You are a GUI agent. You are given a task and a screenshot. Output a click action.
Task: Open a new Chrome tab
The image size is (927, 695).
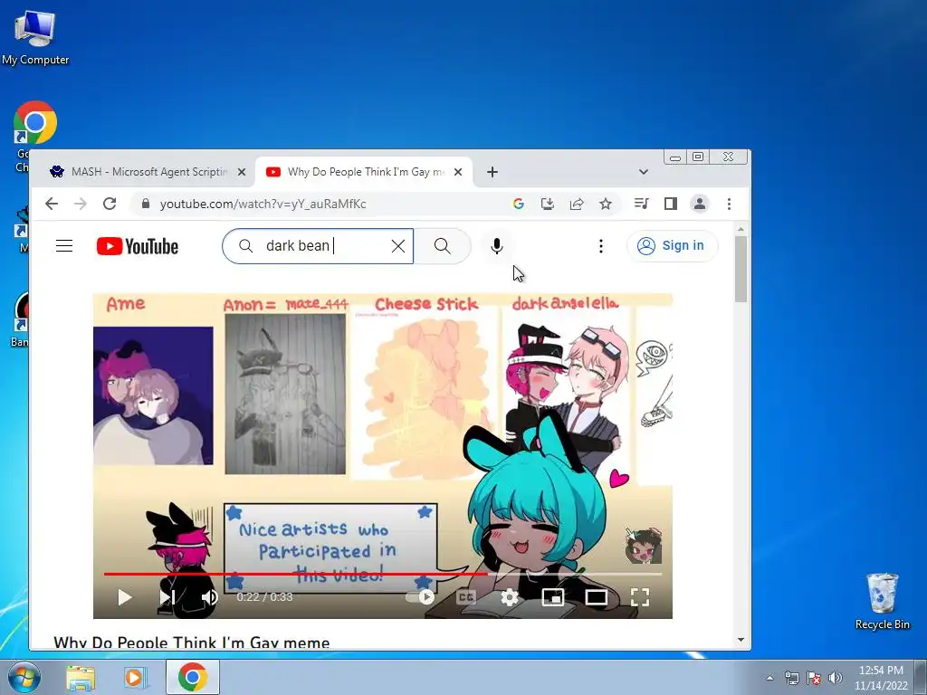[492, 172]
